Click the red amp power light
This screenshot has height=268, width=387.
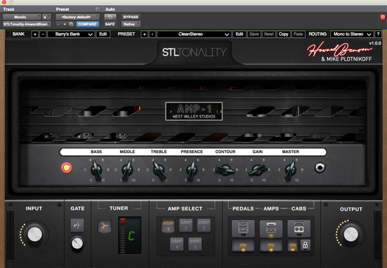point(66,167)
